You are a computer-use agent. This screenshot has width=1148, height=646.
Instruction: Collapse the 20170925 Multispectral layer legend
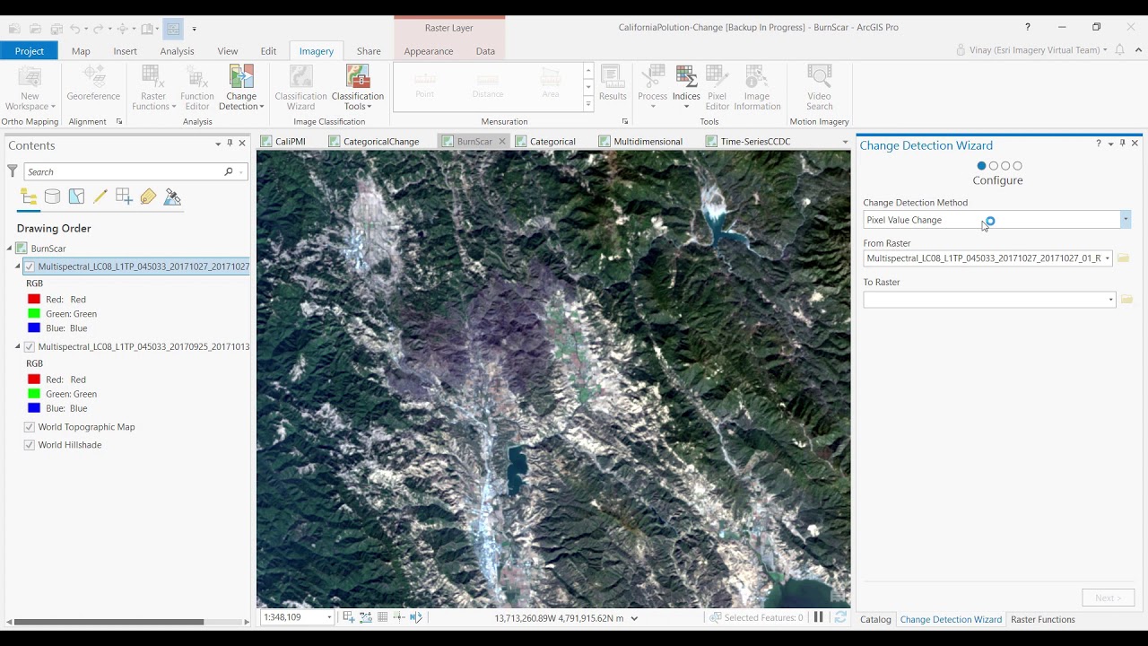[18, 346]
